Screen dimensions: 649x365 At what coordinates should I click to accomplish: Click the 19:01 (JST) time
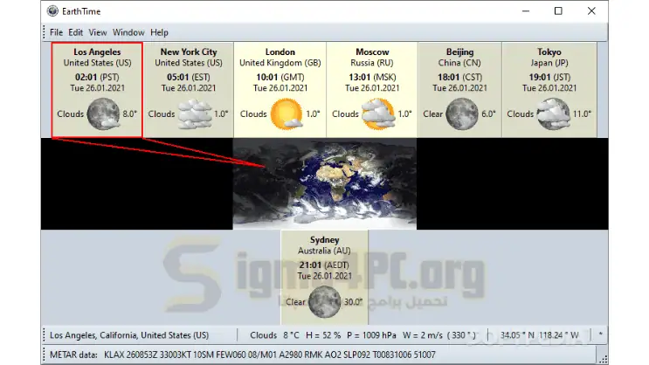(x=549, y=78)
